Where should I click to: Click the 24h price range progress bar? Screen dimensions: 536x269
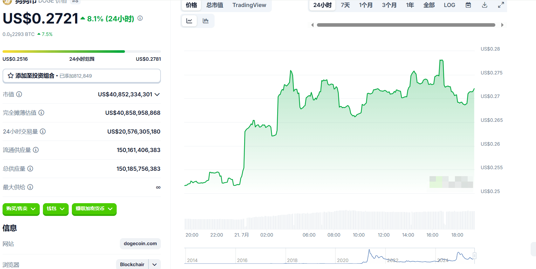point(82,52)
